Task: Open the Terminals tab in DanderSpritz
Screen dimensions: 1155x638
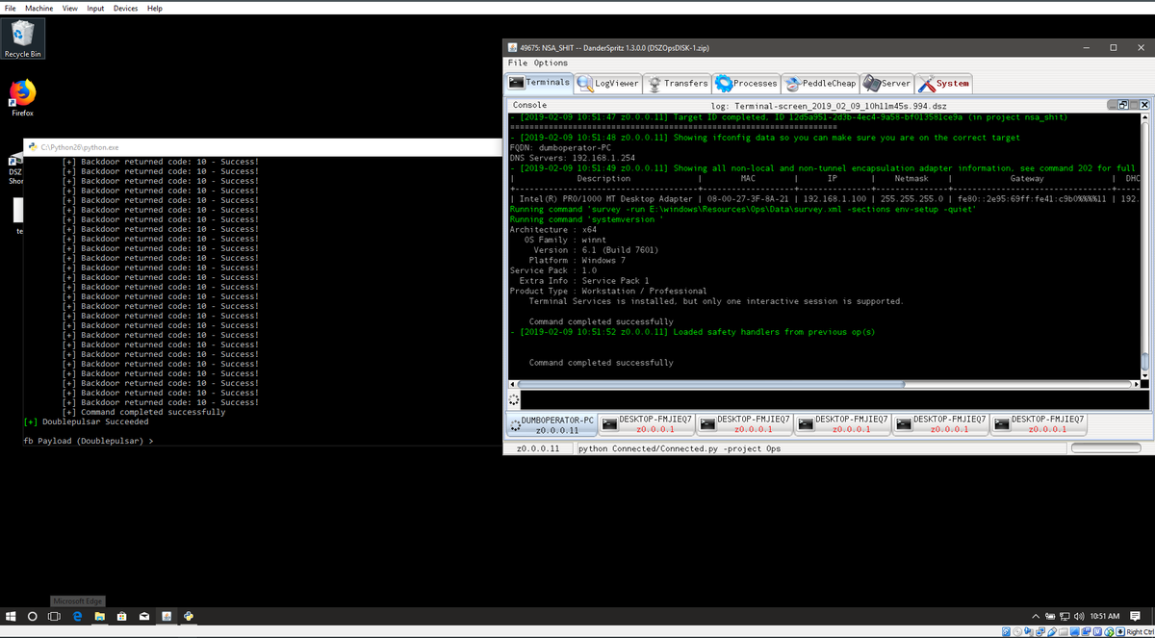Action: (539, 83)
